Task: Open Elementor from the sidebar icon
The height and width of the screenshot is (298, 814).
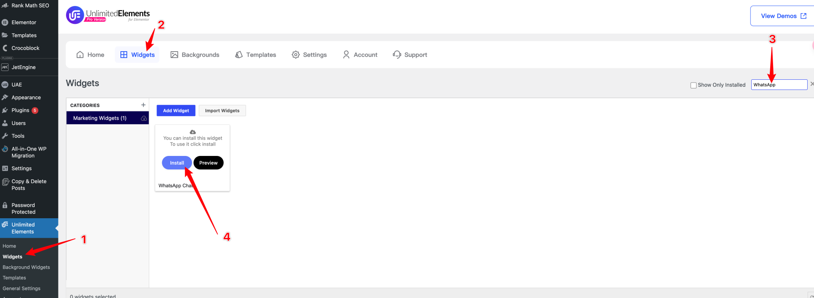Action: (5, 23)
